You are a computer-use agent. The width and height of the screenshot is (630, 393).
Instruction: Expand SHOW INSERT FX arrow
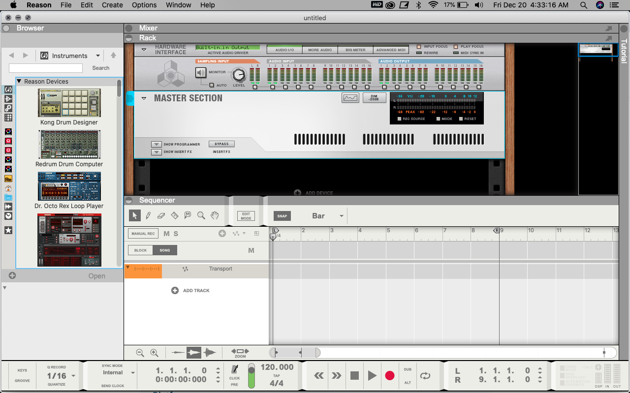click(x=156, y=152)
